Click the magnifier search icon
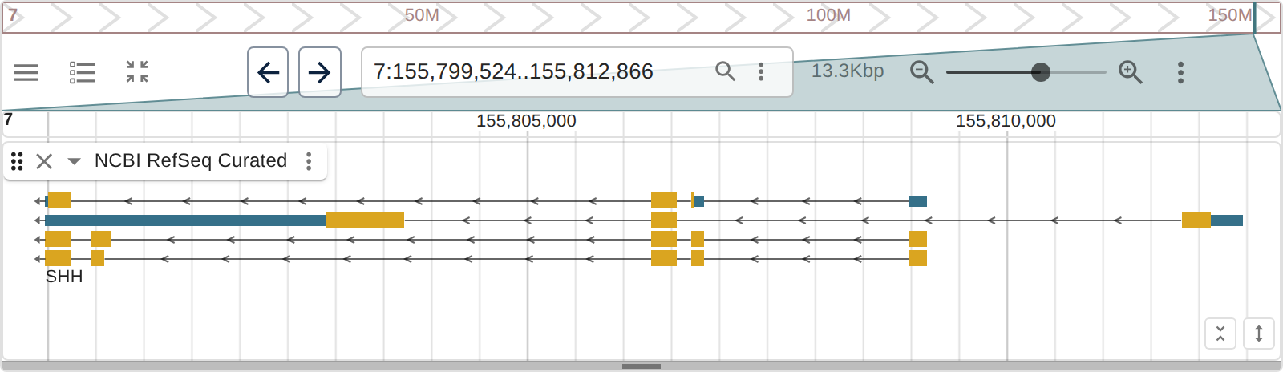This screenshot has height=372, width=1283. click(725, 71)
